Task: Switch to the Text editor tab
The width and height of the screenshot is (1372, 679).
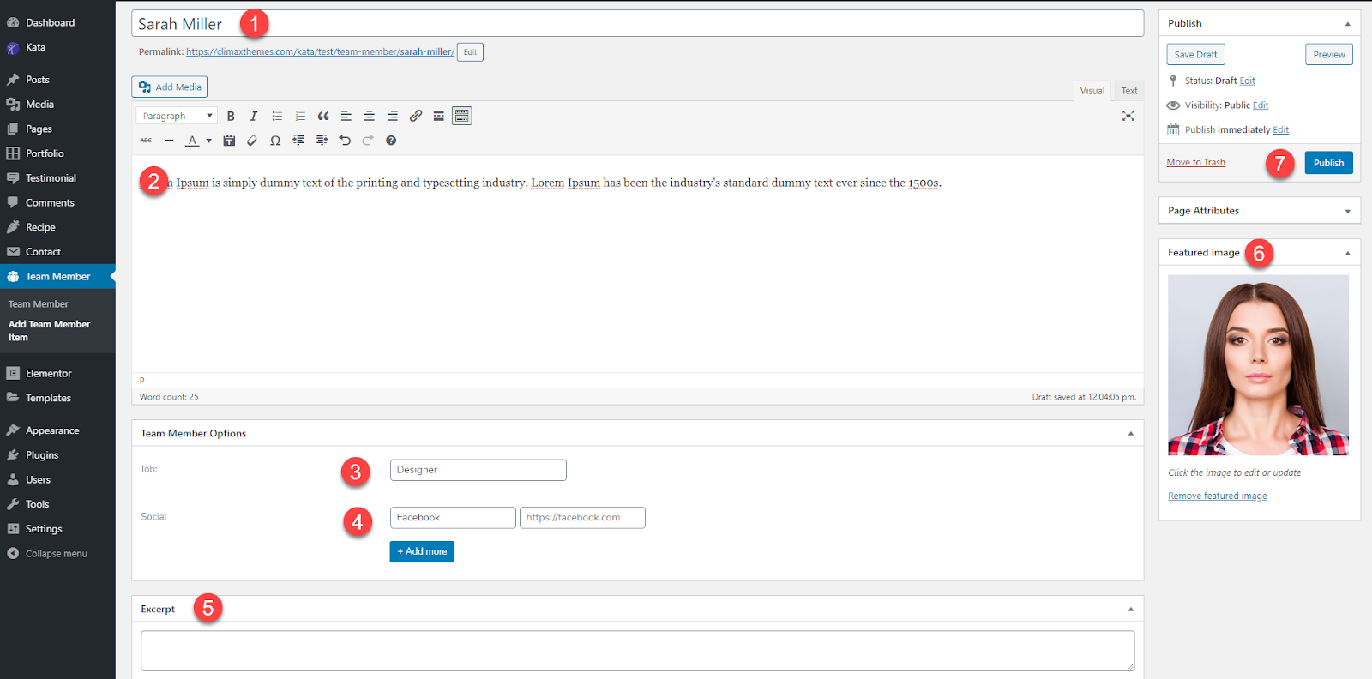Action: tap(1128, 91)
